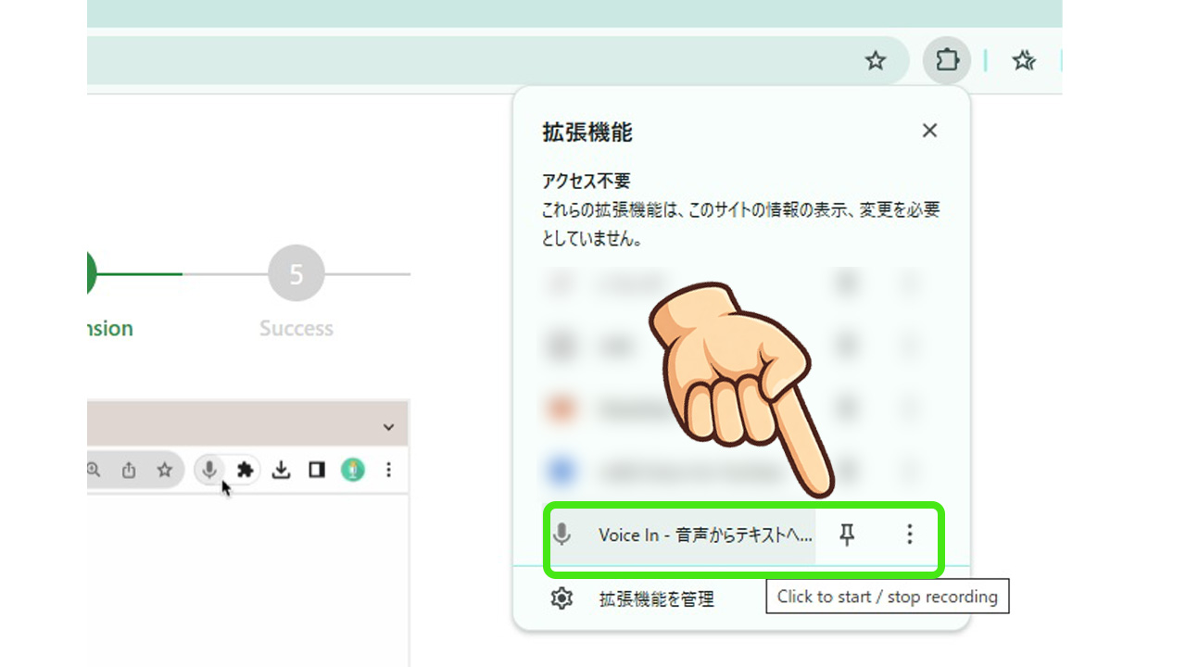Click the gear icon beside 拡張機能を管理
The image size is (1186, 667).
(561, 599)
